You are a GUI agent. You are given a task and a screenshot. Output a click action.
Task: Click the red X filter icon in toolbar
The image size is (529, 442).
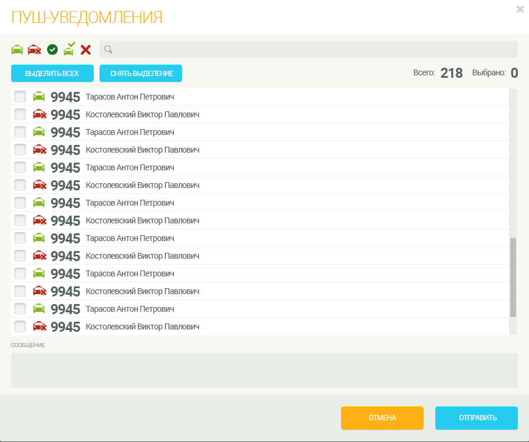click(86, 50)
